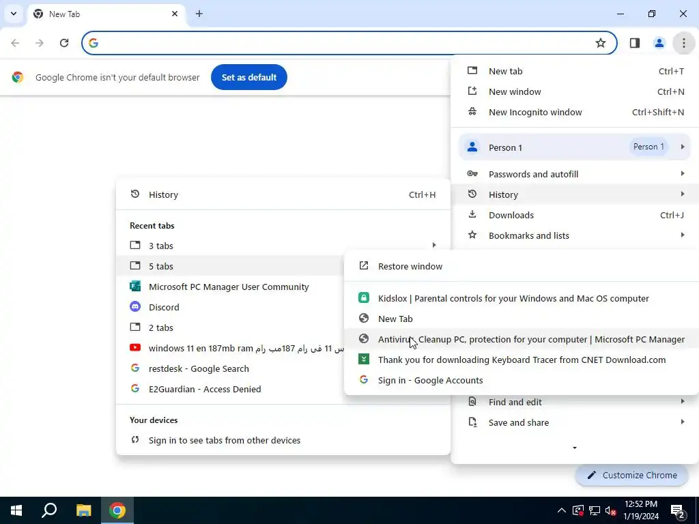Expand Passwords and autofill submenu
The image size is (699, 524).
tap(575, 174)
